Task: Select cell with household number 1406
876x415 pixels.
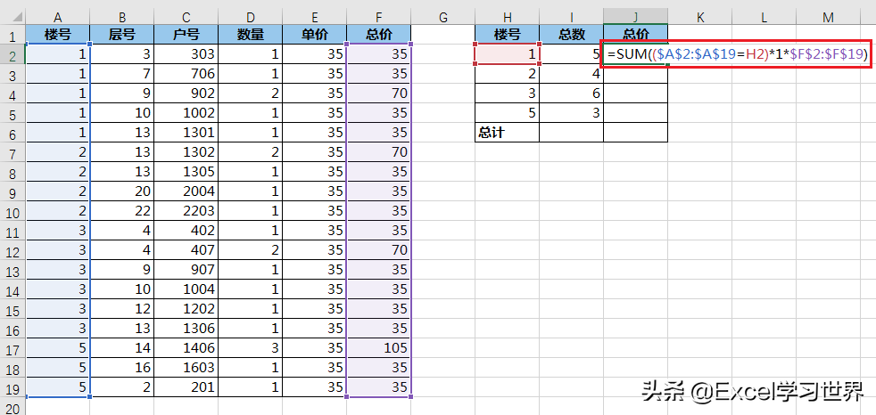Action: click(186, 347)
